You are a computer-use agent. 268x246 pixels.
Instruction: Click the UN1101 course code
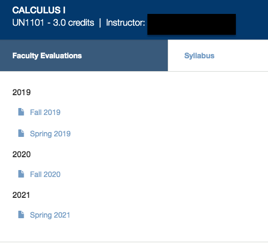coord(28,22)
